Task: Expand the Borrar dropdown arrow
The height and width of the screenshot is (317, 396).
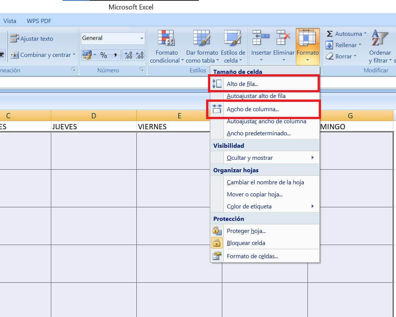Action: [355, 56]
